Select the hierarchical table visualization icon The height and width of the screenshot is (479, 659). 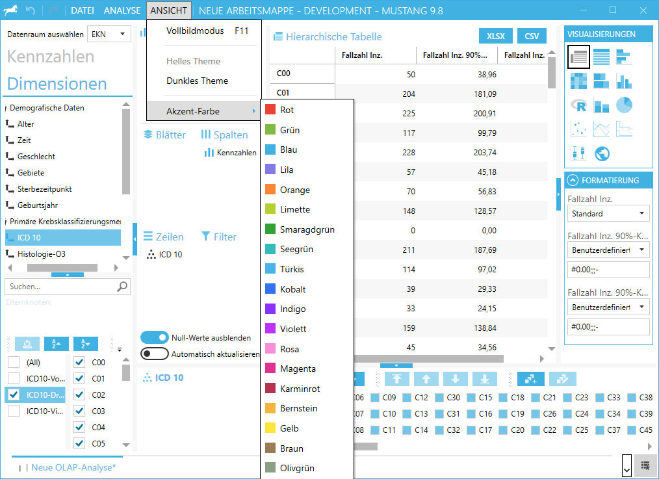pyautogui.click(x=578, y=57)
